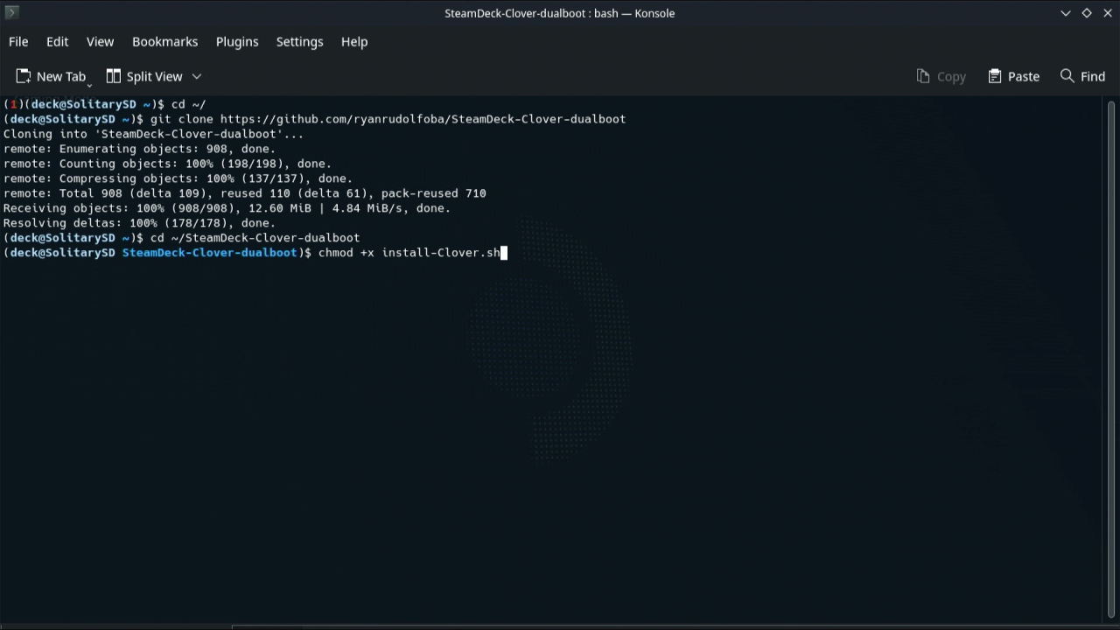Click the Split View icon
The width and height of the screenshot is (1120, 630).
pyautogui.click(x=114, y=76)
